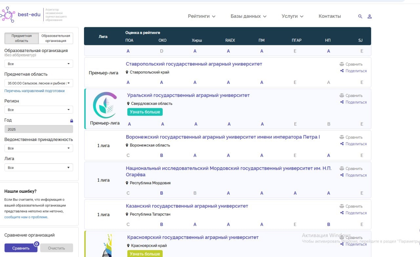Screen dimensions: 420x257
Task: Open Ведомственная принадлежность dropdown
Action: coord(39,148)
